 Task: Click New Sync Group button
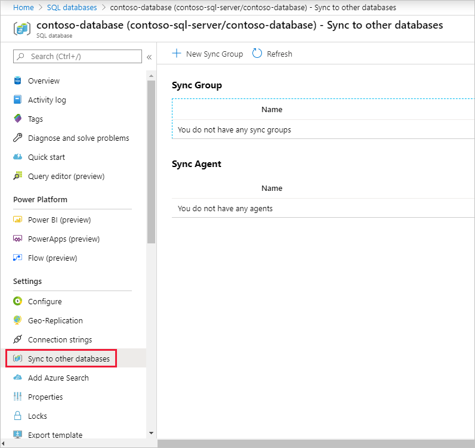208,54
